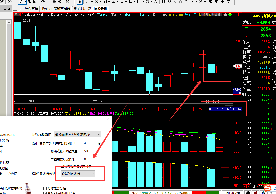Open the 鼠标滚轮操作 dropdown

point(78,134)
